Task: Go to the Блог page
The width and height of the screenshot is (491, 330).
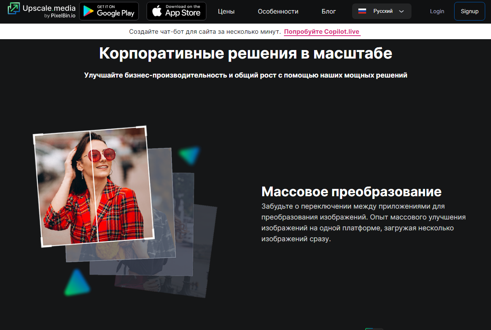Action: pyautogui.click(x=328, y=12)
